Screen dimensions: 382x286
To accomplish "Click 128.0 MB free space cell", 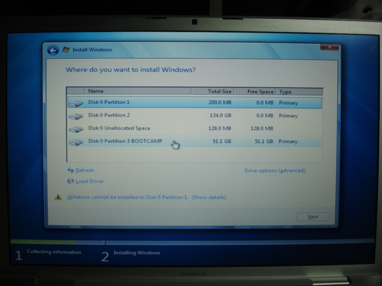I will (x=262, y=128).
